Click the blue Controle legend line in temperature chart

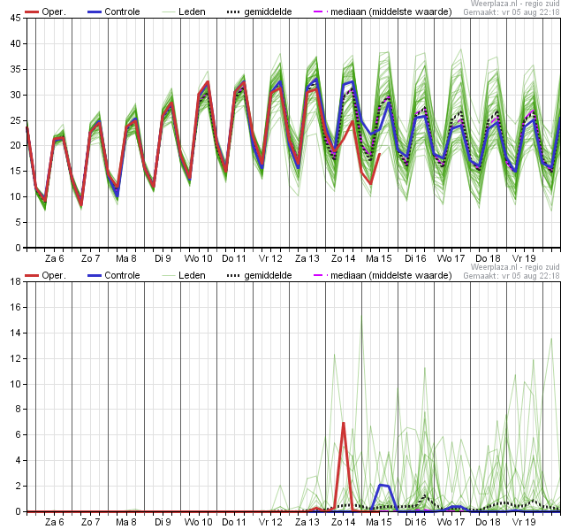point(95,12)
